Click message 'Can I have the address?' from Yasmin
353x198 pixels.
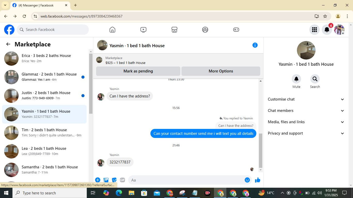click(x=130, y=96)
